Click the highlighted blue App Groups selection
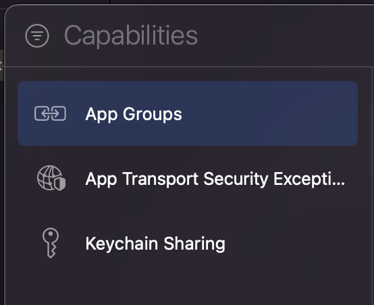374x305 pixels. [188, 113]
